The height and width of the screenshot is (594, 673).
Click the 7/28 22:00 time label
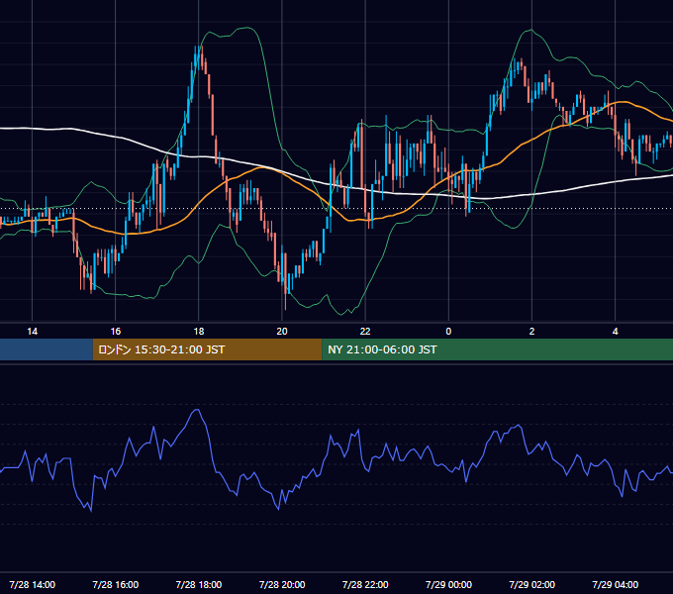tap(365, 584)
